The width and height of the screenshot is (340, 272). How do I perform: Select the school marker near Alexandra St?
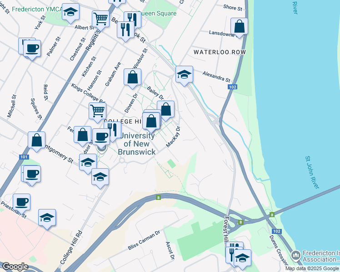[184, 75]
